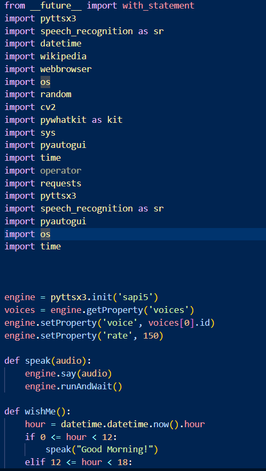Click the 'webbrowser' module name
This screenshot has height=471, width=266.
pos(66,69)
